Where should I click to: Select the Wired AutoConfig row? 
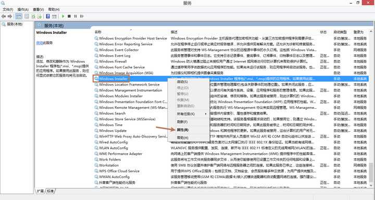coord(231,142)
